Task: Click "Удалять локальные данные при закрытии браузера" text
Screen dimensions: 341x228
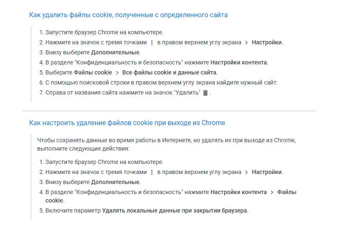Action: [174, 210]
